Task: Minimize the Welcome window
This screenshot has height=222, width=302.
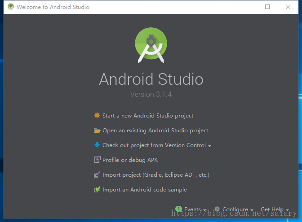Action: point(247,7)
